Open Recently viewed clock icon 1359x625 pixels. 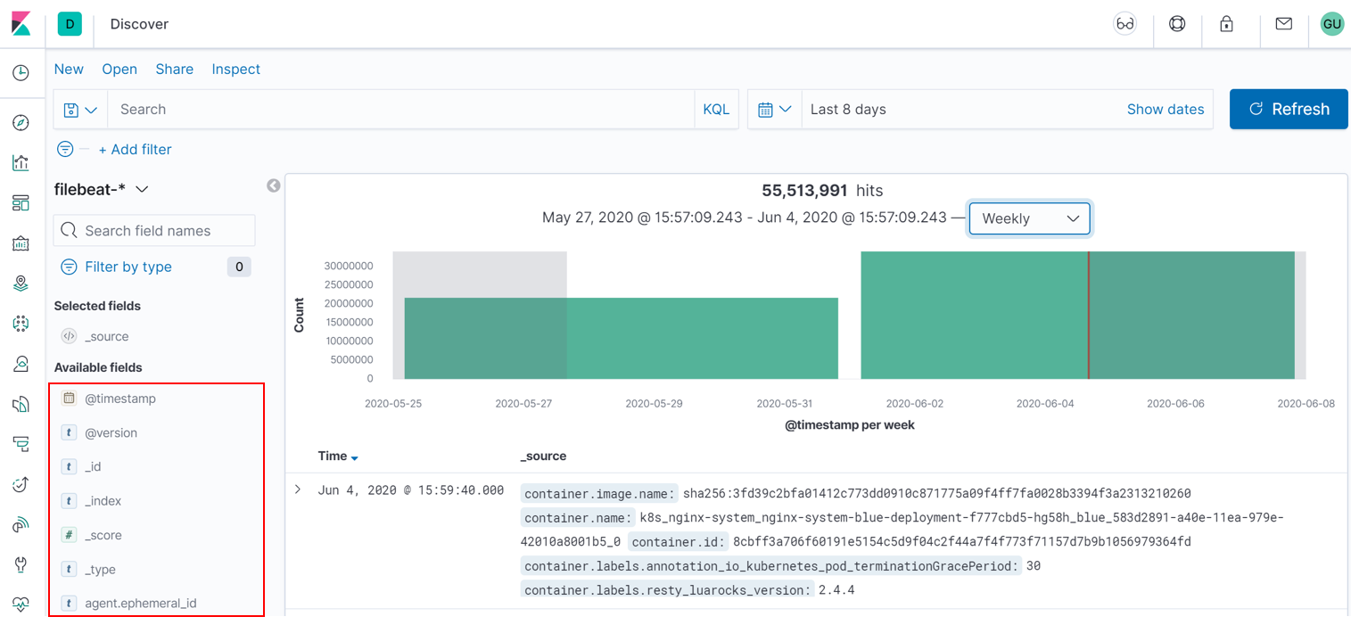point(21,73)
